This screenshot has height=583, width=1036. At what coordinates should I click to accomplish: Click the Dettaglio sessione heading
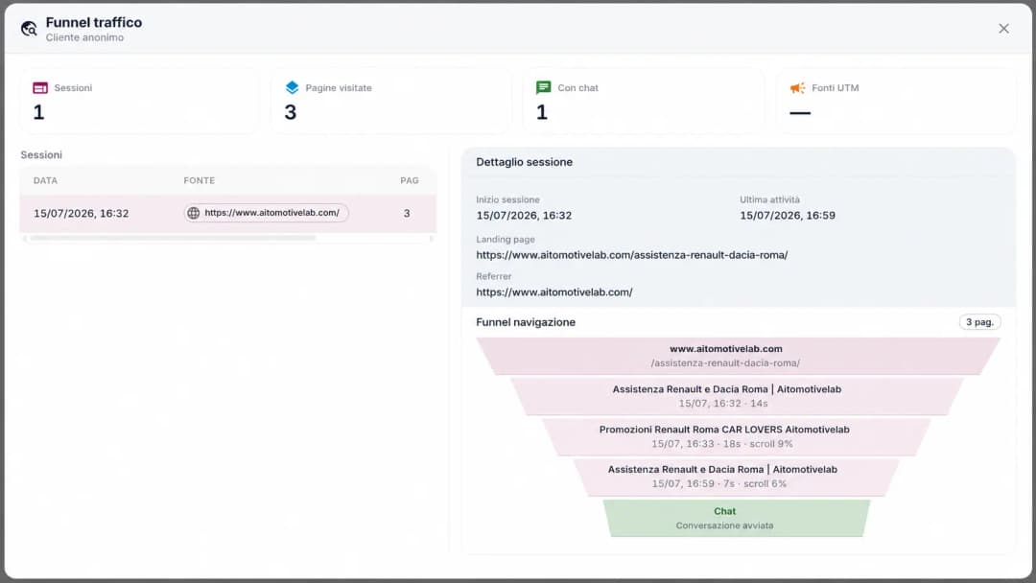524,162
